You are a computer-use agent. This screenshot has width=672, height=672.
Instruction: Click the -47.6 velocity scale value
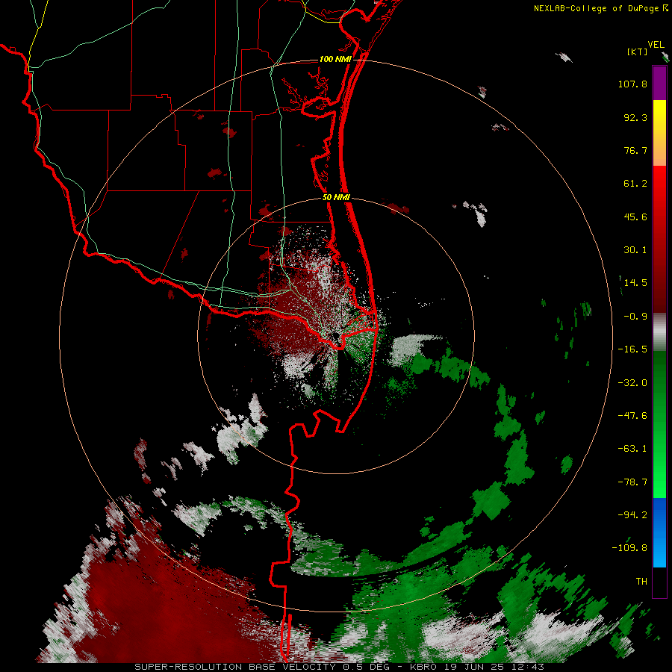[x=632, y=416]
